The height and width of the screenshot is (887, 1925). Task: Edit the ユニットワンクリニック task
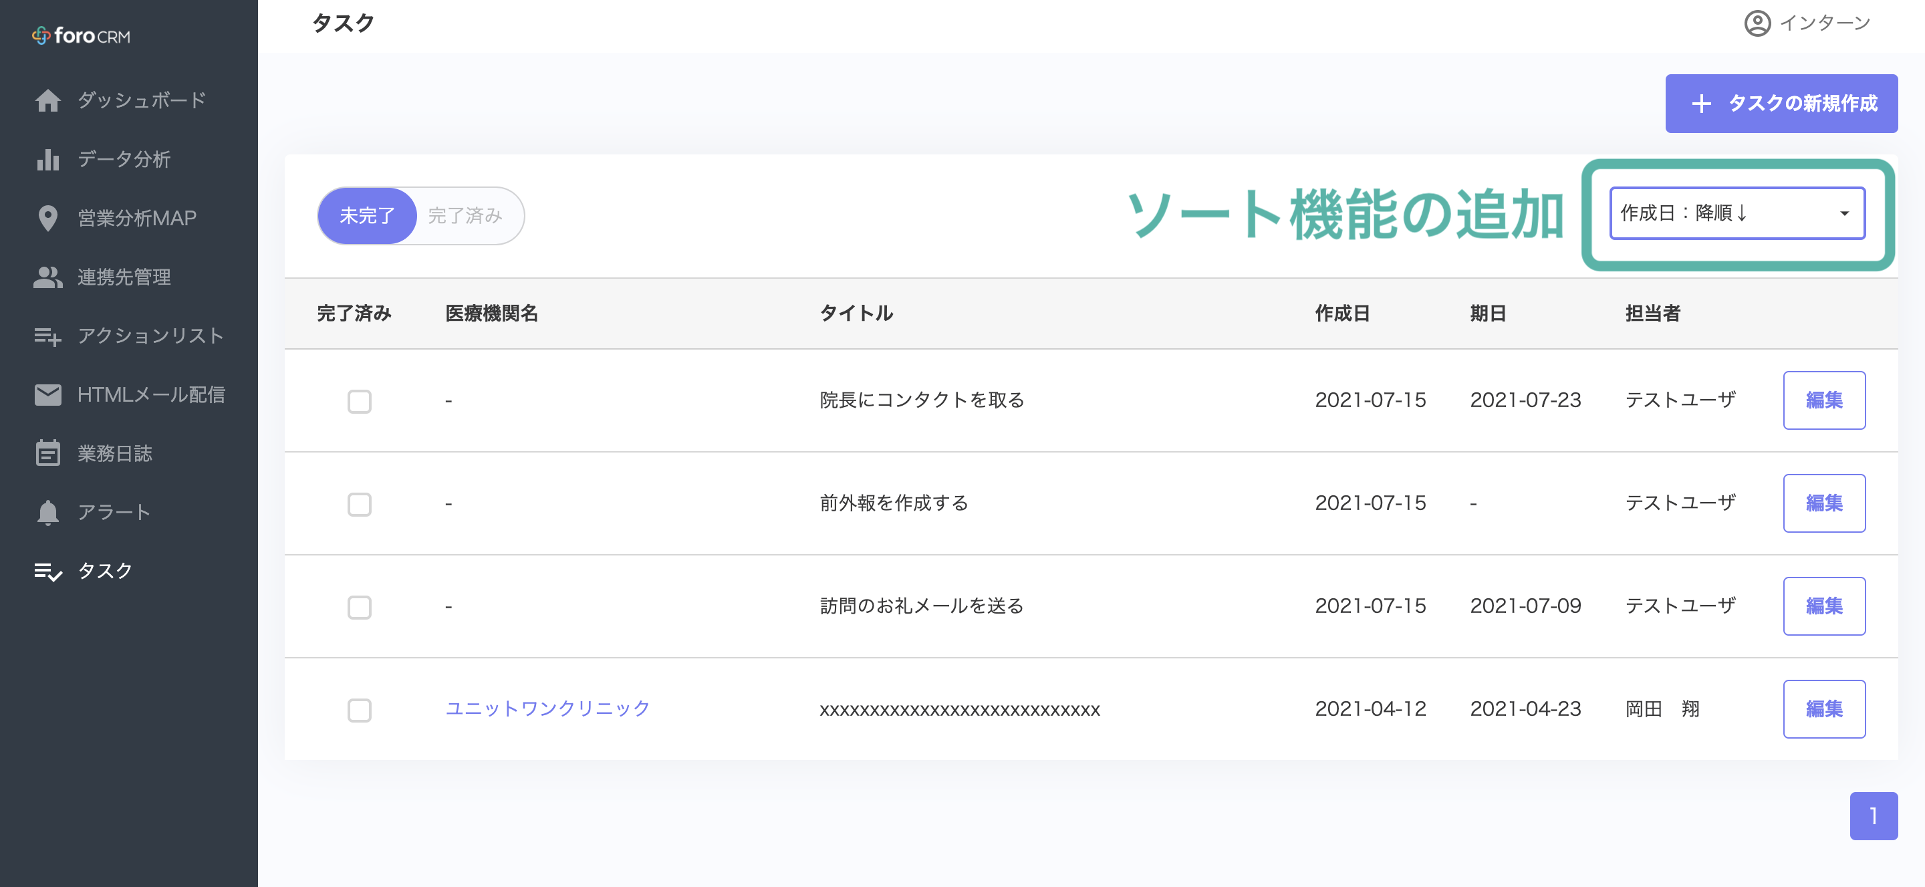tap(1823, 709)
